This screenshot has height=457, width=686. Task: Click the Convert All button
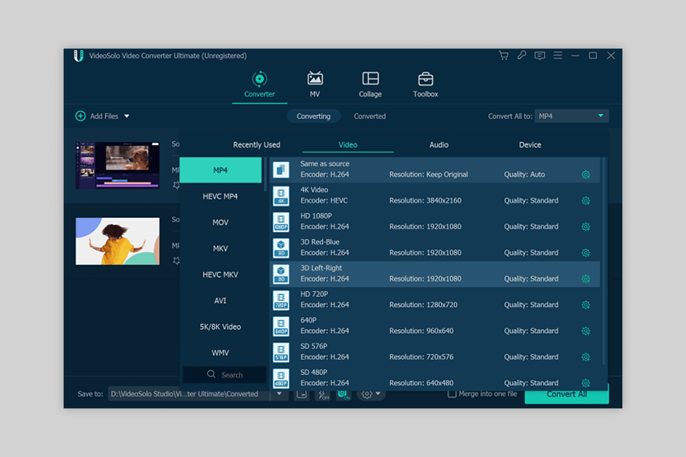(x=566, y=395)
